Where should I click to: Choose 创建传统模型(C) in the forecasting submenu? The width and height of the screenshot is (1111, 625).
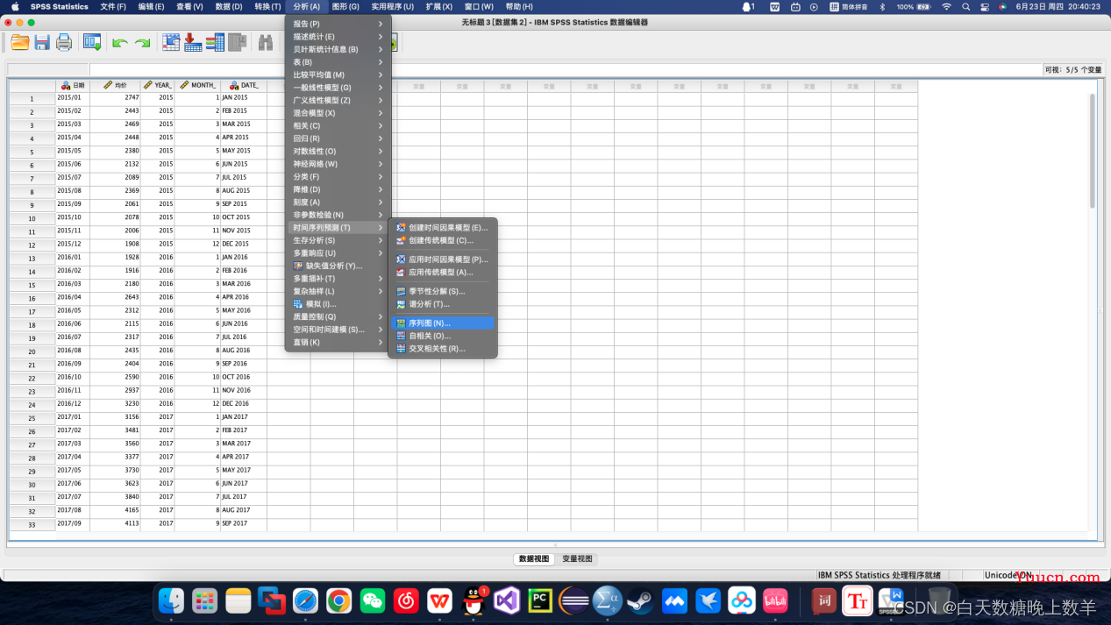(x=443, y=240)
